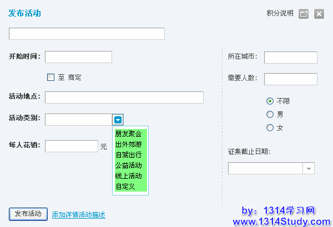Select the 女 gender option
Viewport: 333px width, 227px height.
coord(270,128)
